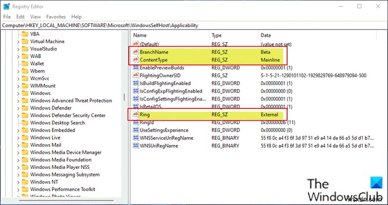Expand the Windows Performance Toolkit node

point(18,189)
